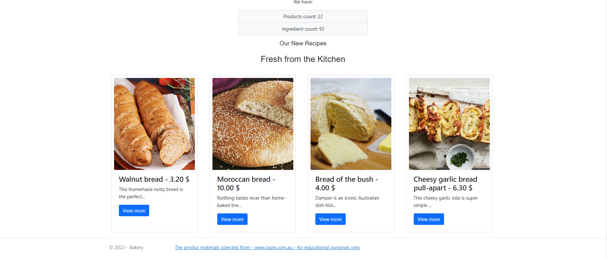Open the taste.com.au educational purposes link
607x260 pixels.
pyautogui.click(x=267, y=247)
